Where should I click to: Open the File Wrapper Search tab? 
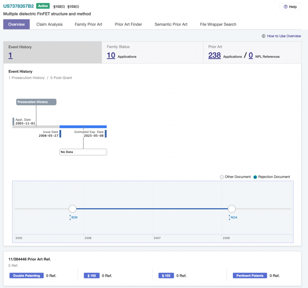[218, 24]
